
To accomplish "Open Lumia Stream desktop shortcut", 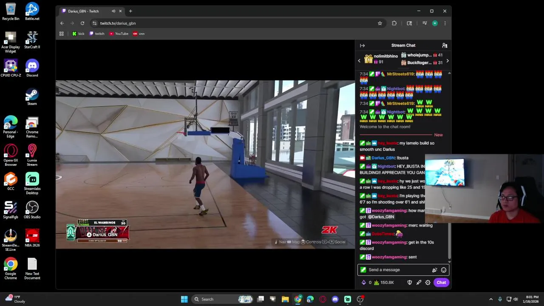I will 32,155.
